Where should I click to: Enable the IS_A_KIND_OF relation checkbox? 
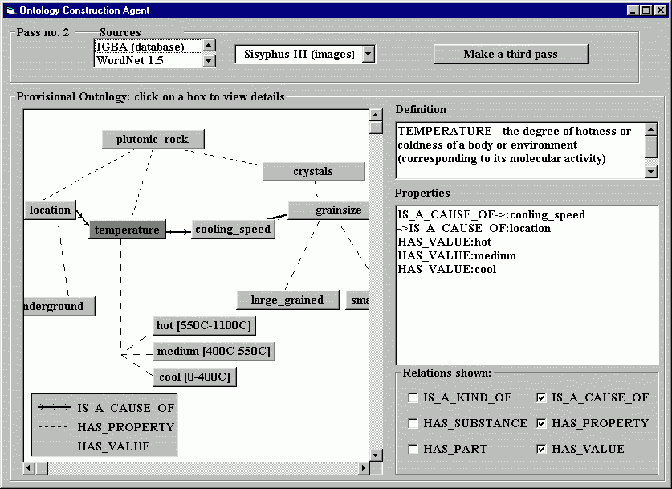point(413,397)
